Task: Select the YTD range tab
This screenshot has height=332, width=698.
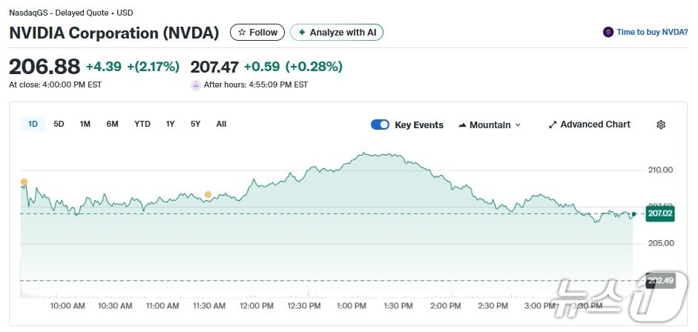Action: point(142,124)
